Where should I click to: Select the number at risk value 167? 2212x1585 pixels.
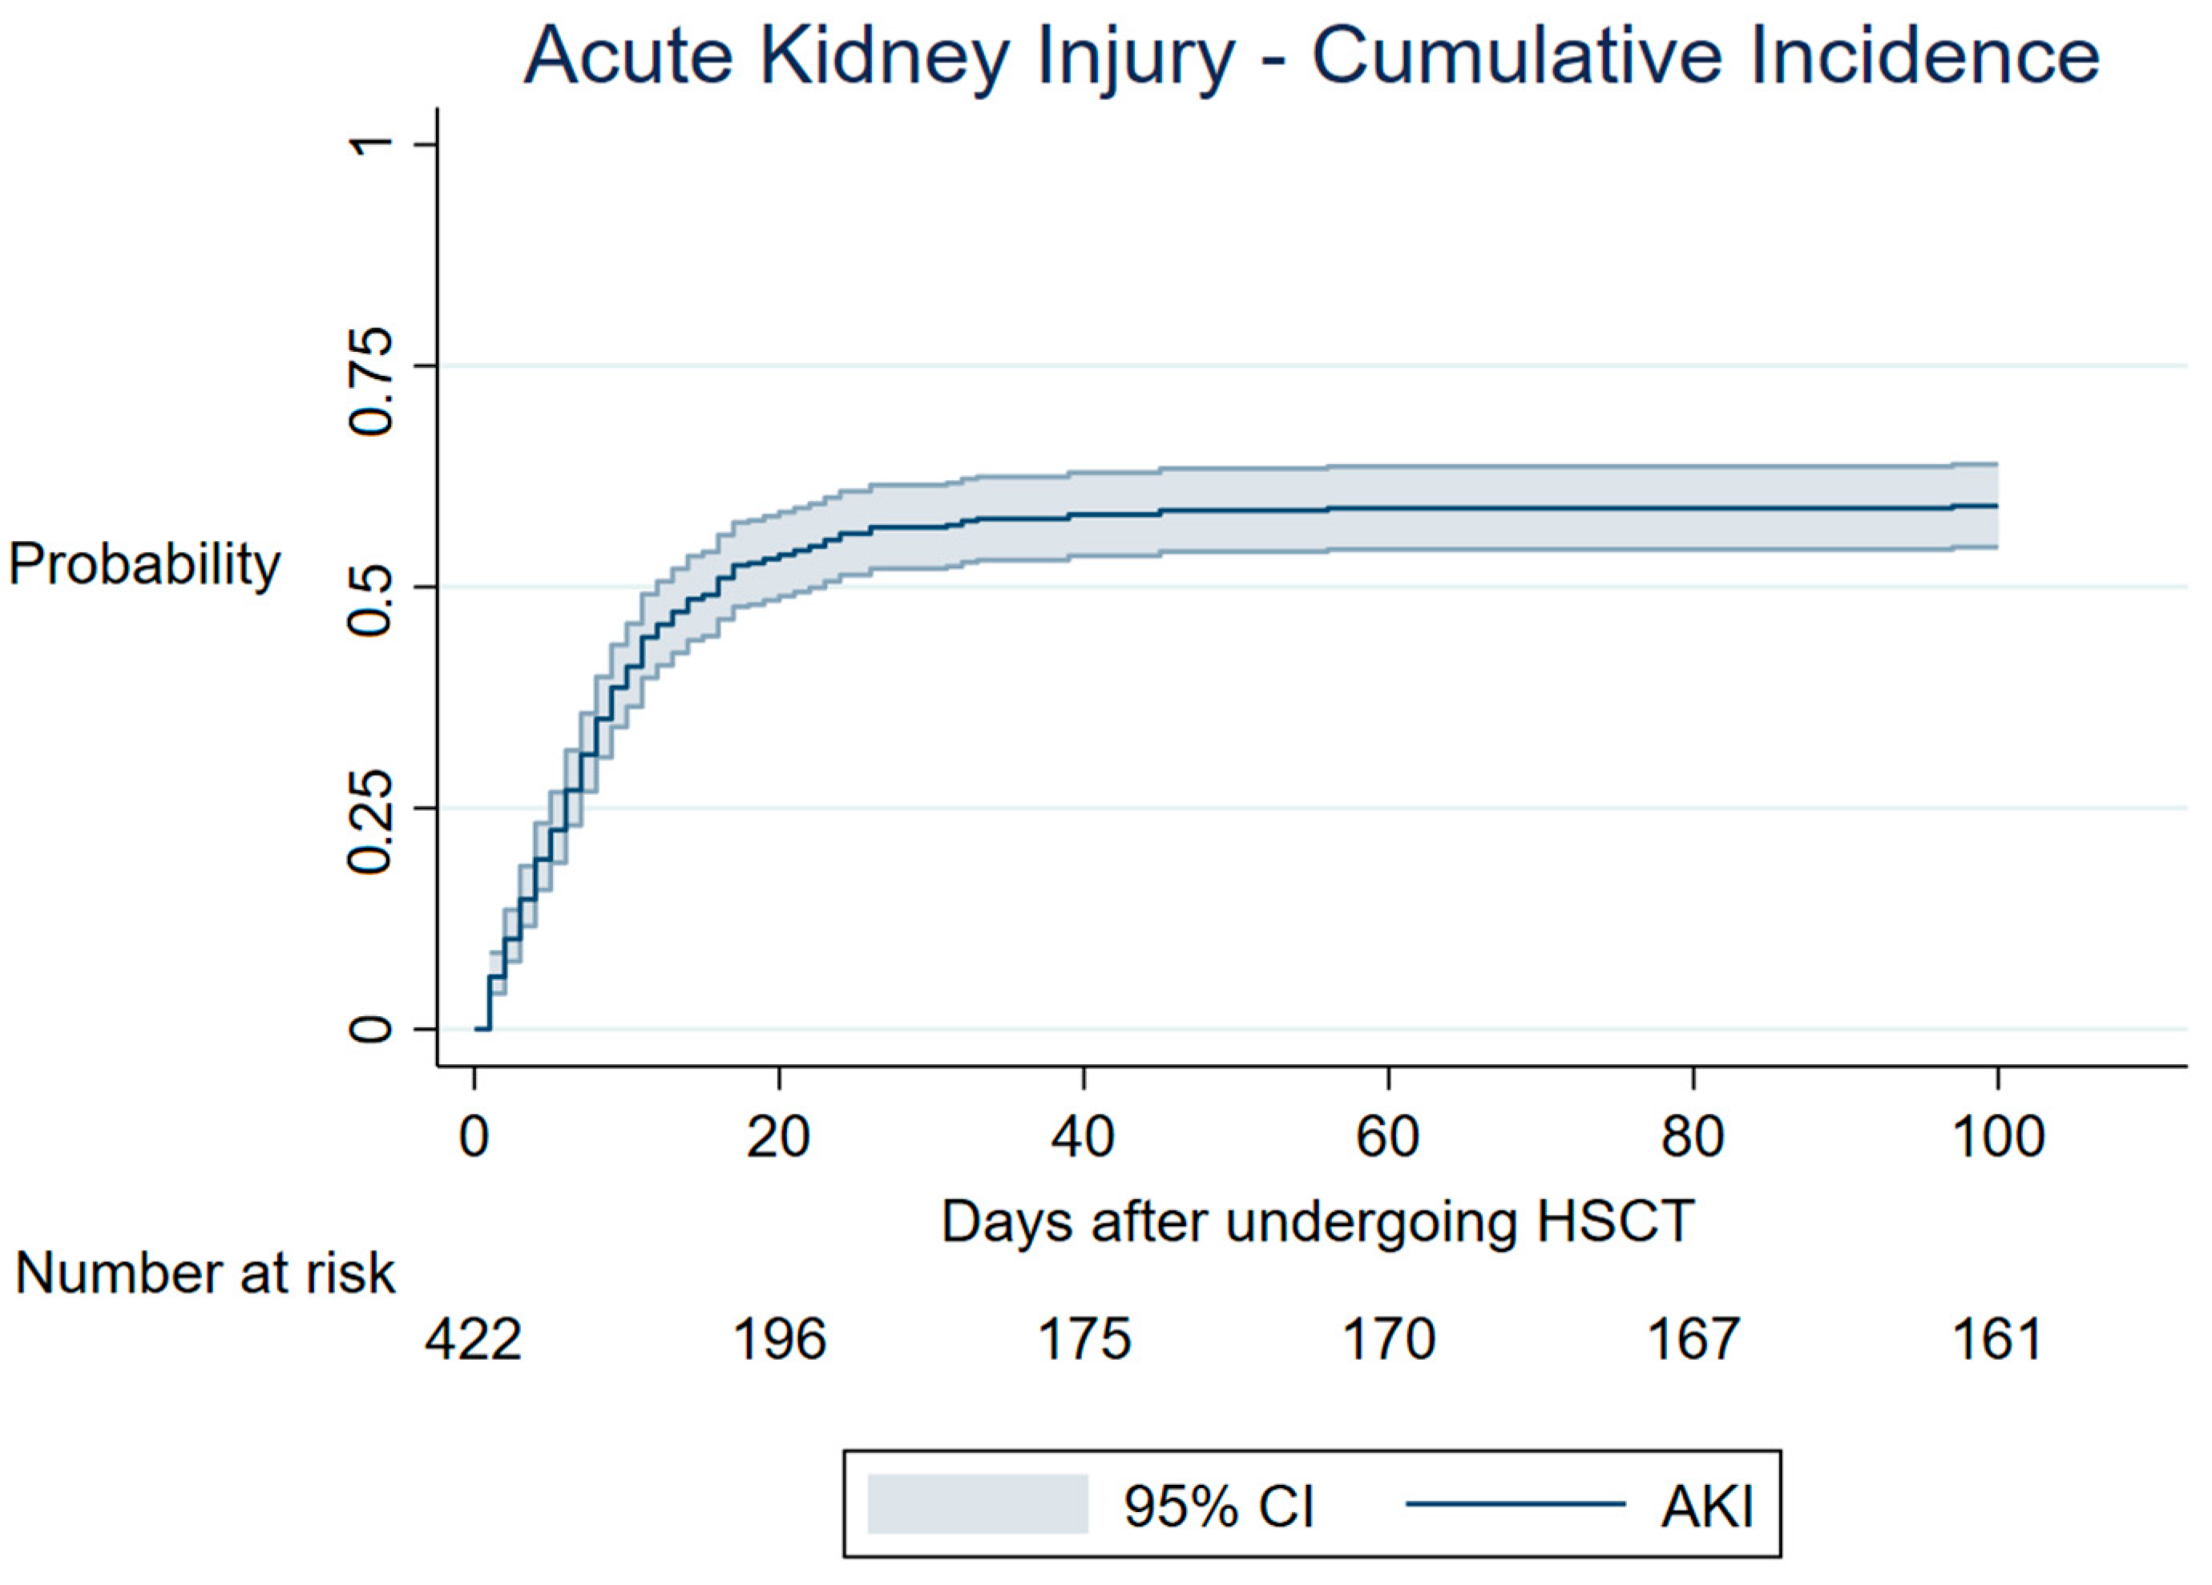click(1693, 1339)
